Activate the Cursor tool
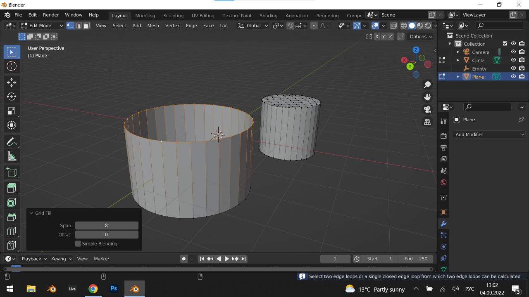 12,66
